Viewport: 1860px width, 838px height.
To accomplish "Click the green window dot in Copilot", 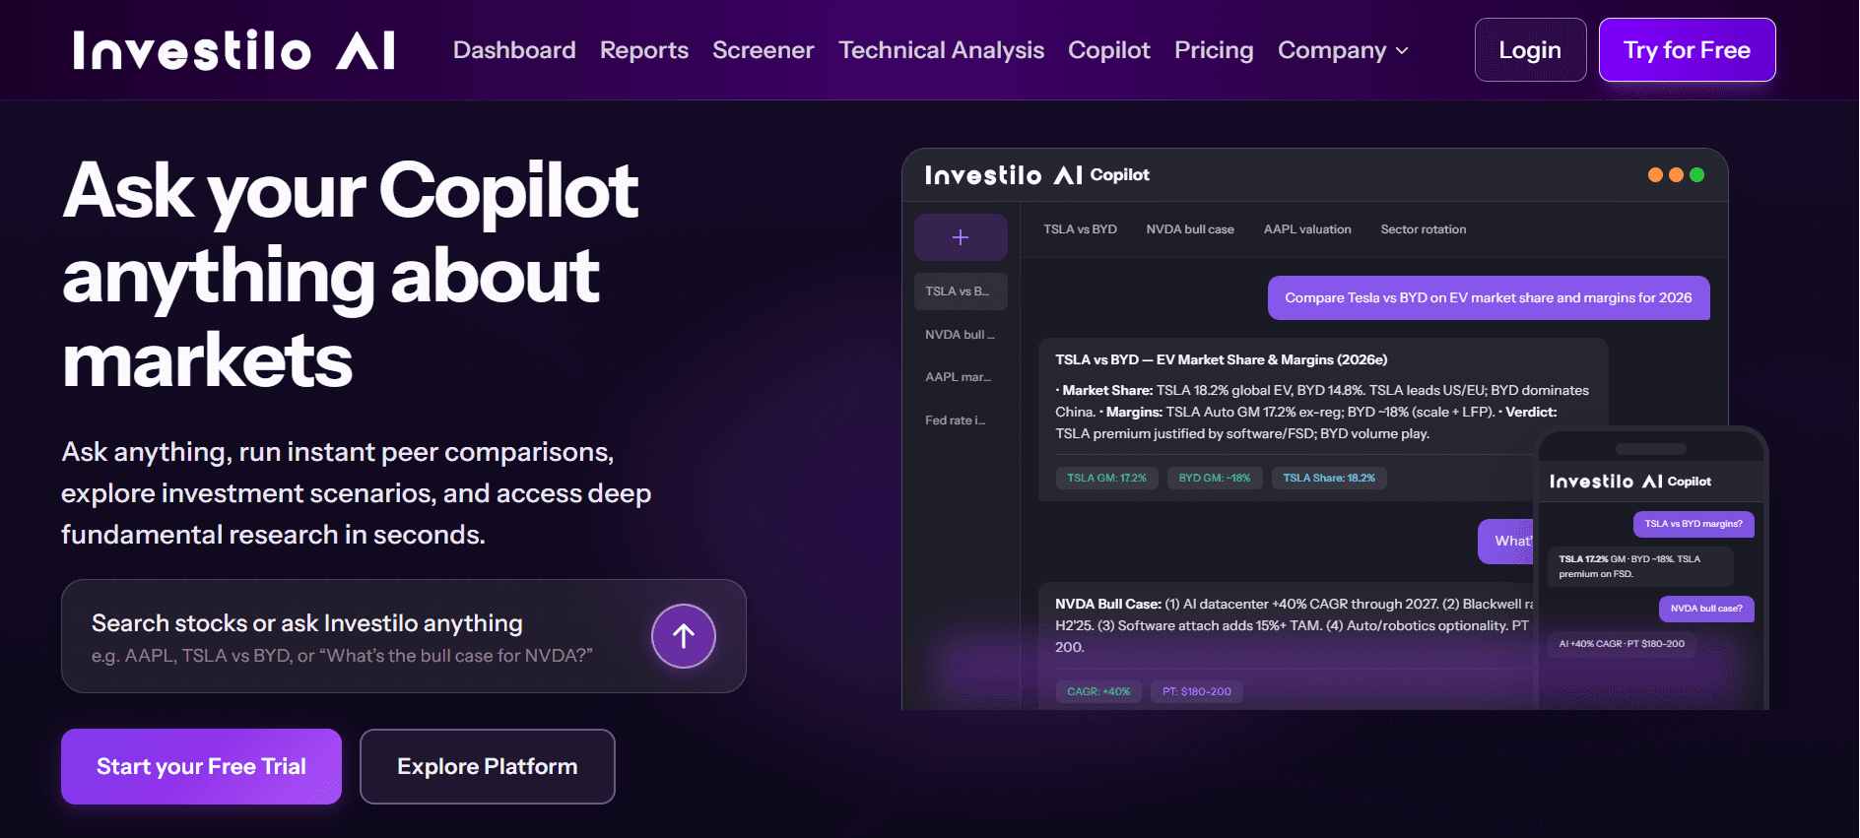I will coord(1696,175).
